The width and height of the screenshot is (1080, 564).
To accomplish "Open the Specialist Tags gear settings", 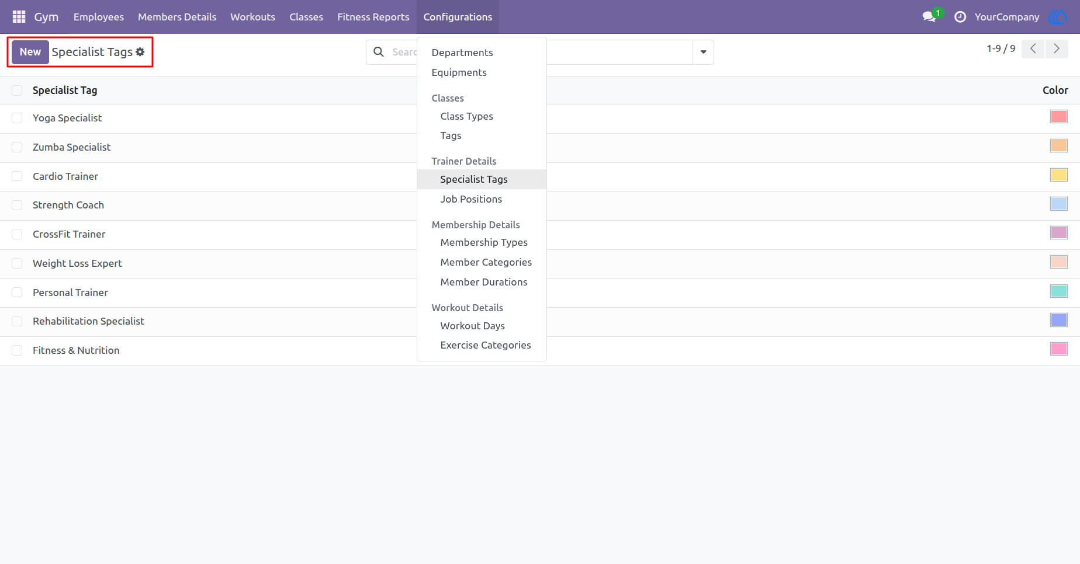I will (x=140, y=52).
